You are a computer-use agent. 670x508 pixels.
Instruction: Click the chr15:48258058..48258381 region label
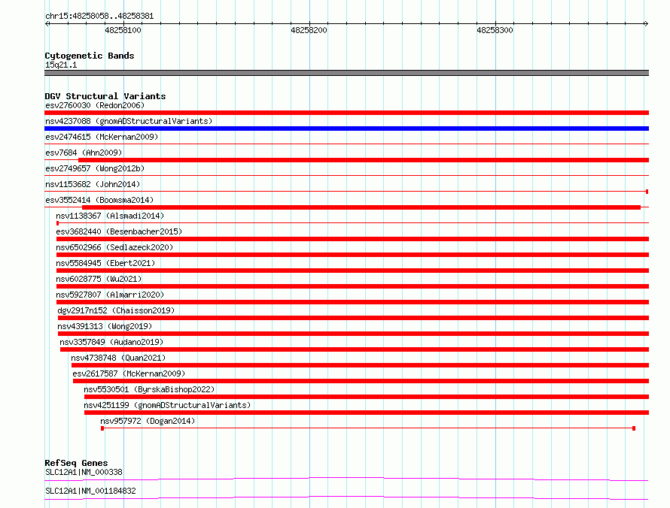tap(99, 16)
